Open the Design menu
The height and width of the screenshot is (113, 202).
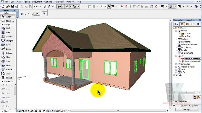pos(27,2)
